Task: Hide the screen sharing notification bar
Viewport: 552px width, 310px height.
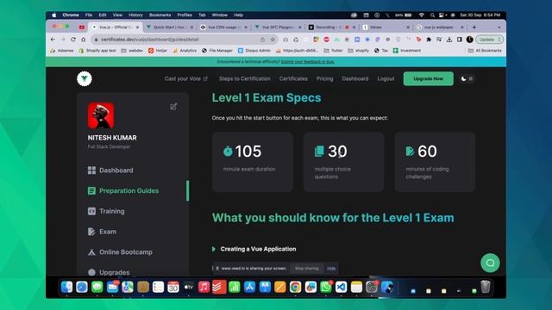Action: tap(331, 269)
